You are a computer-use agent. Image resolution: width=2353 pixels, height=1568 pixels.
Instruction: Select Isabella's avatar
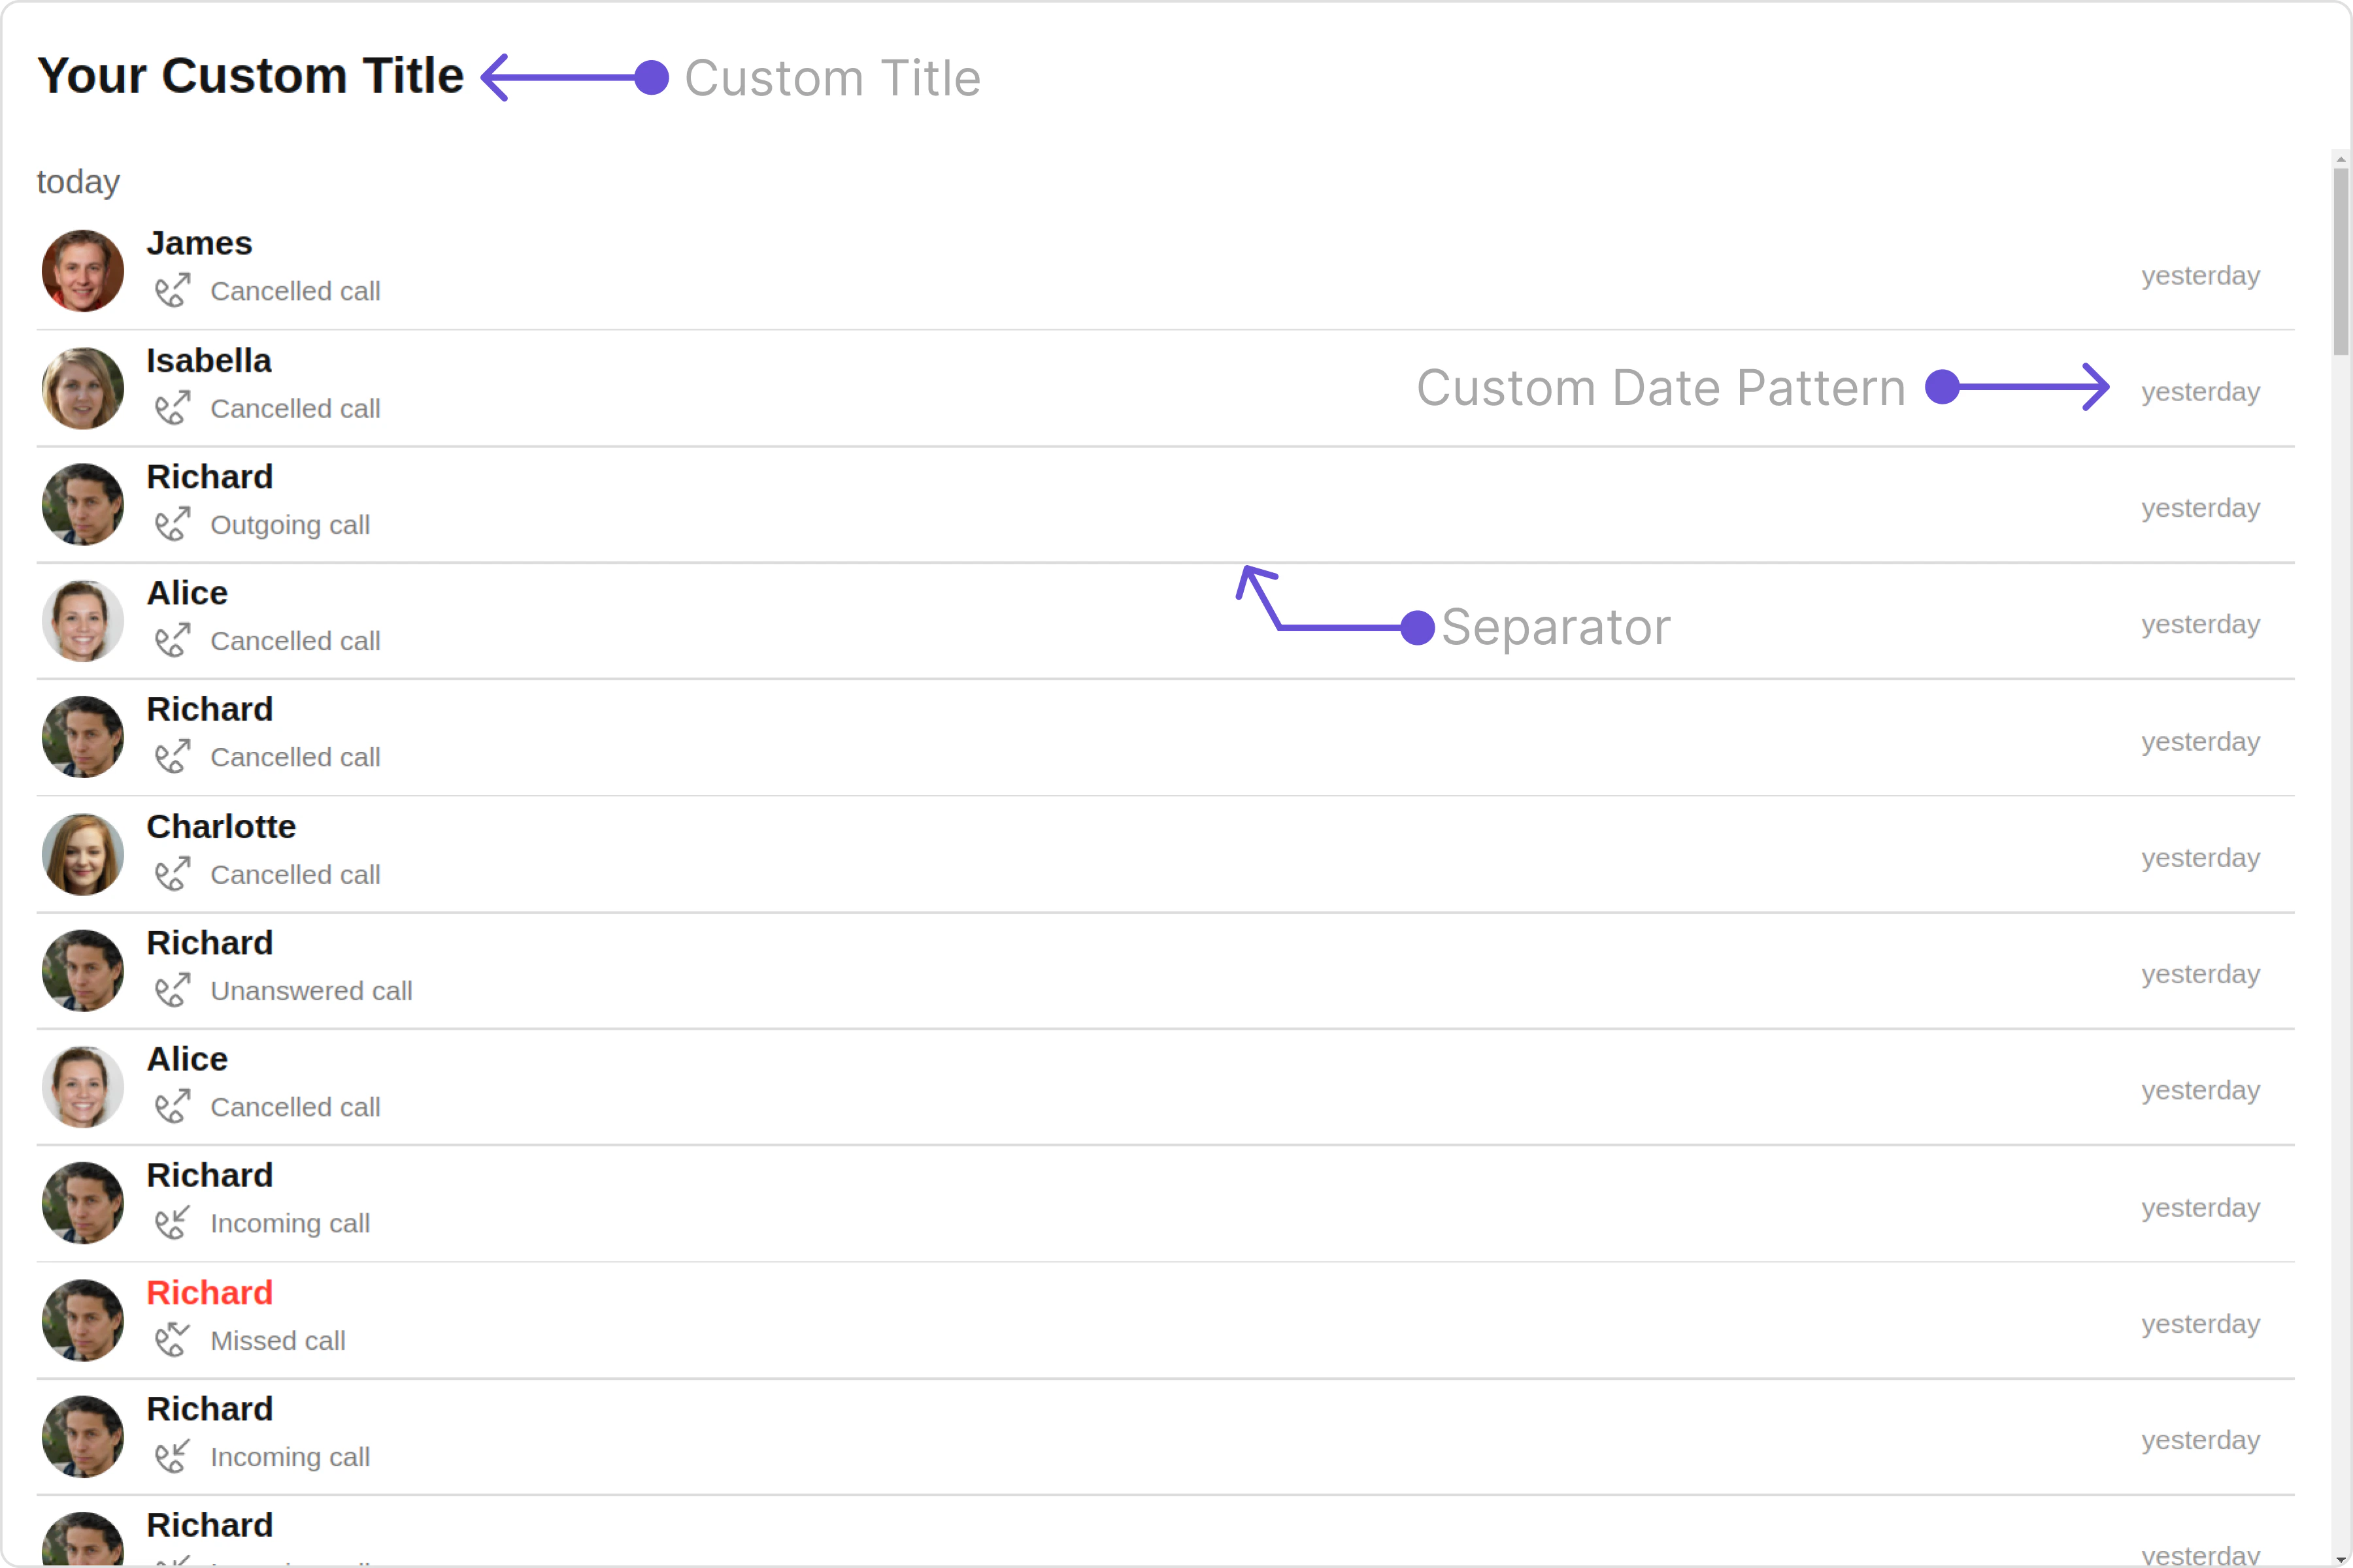pos(83,388)
